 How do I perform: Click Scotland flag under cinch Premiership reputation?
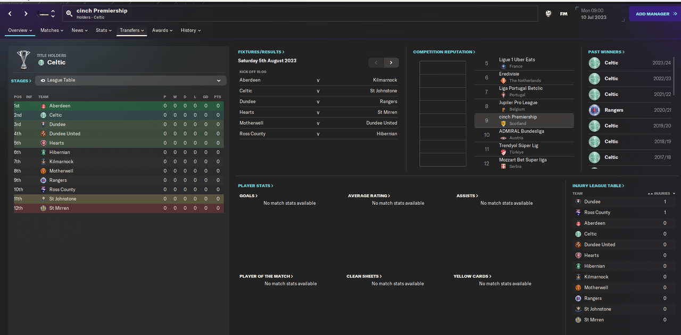pyautogui.click(x=503, y=123)
